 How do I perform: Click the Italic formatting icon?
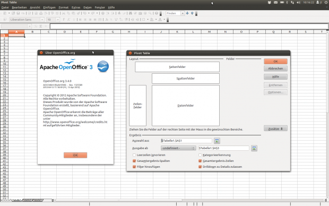[x=68, y=20]
